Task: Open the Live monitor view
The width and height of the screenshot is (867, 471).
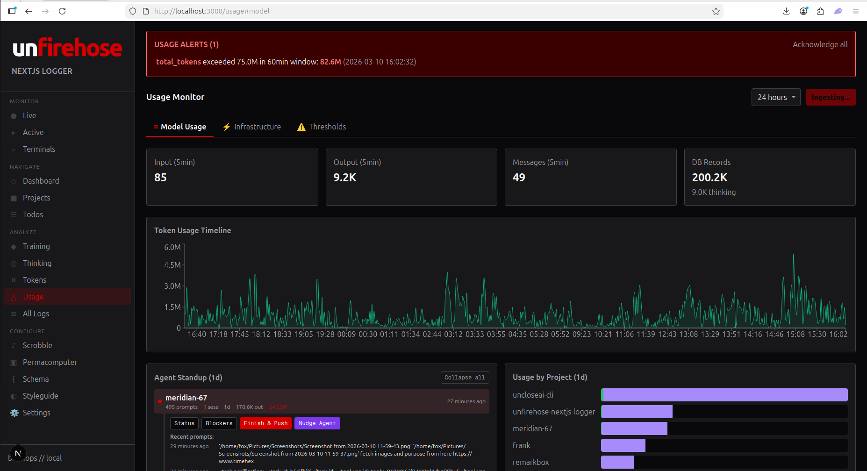Action: (29, 115)
